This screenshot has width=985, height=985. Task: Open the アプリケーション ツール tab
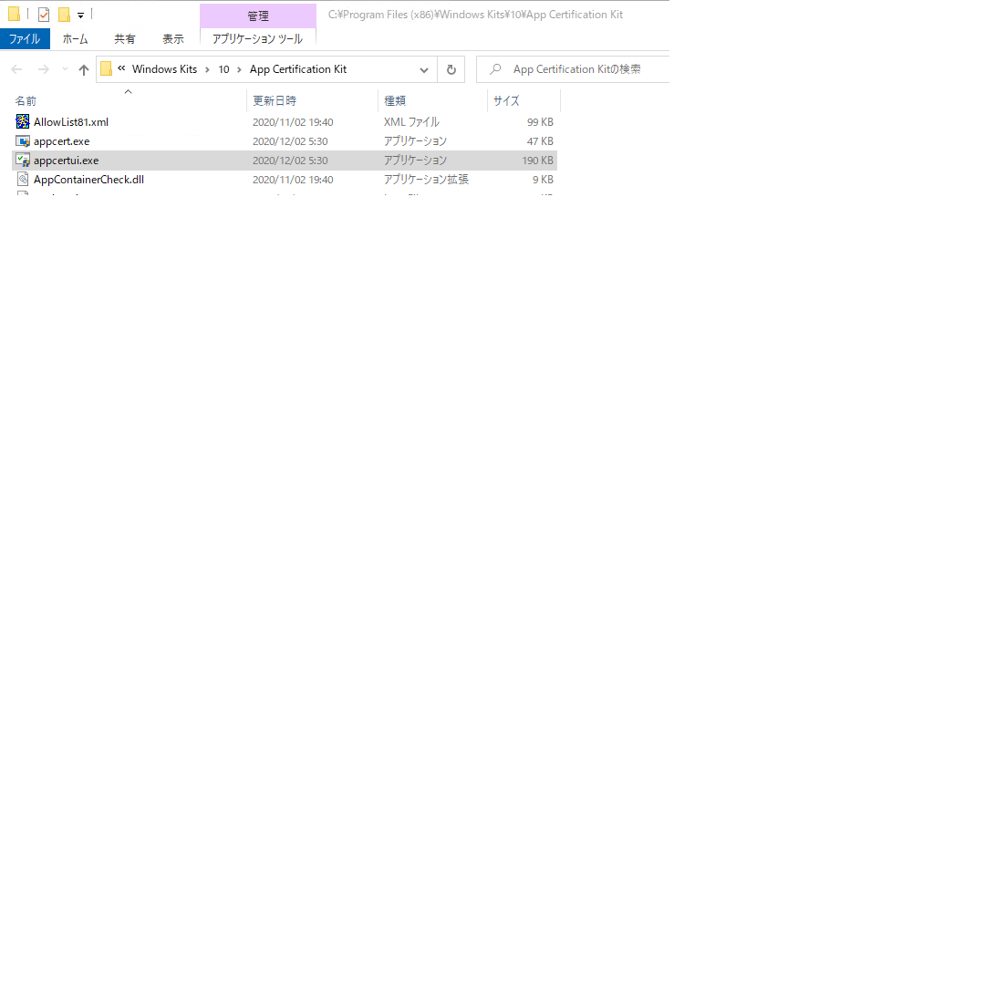[x=257, y=39]
